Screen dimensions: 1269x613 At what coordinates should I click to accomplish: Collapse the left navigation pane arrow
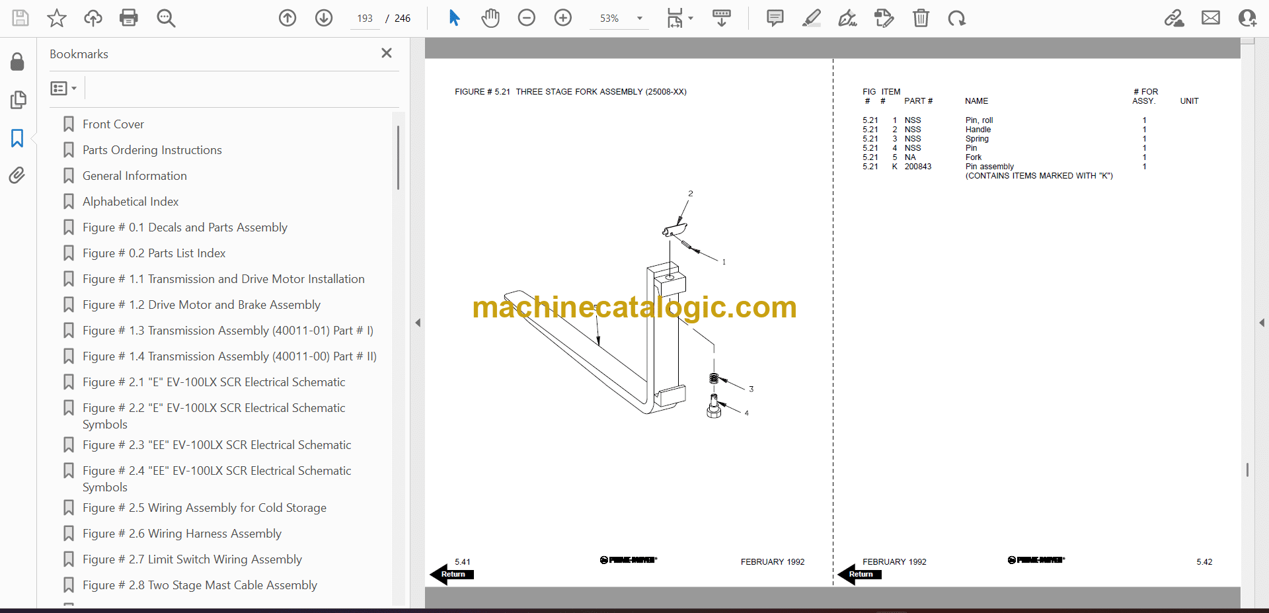[418, 323]
